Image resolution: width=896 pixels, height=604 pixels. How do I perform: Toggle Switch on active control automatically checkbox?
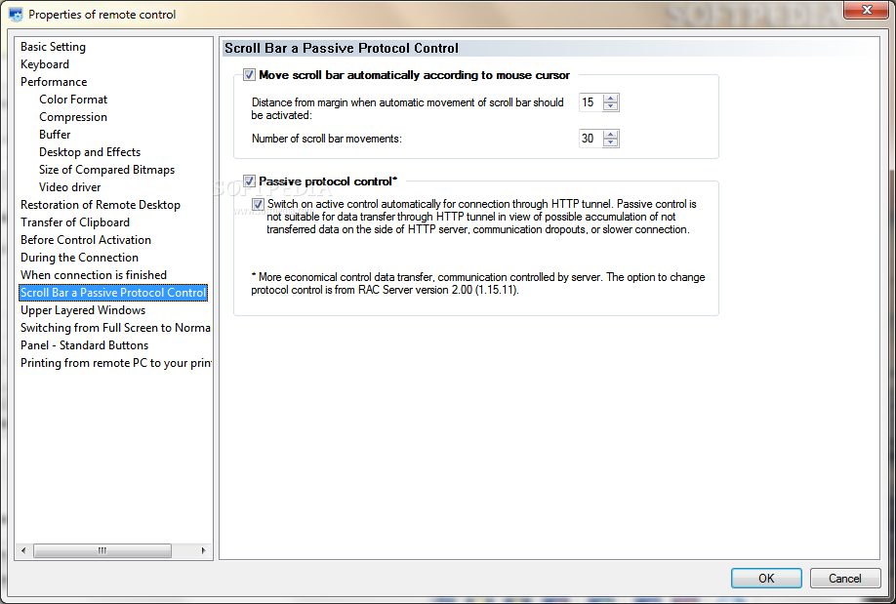point(259,204)
